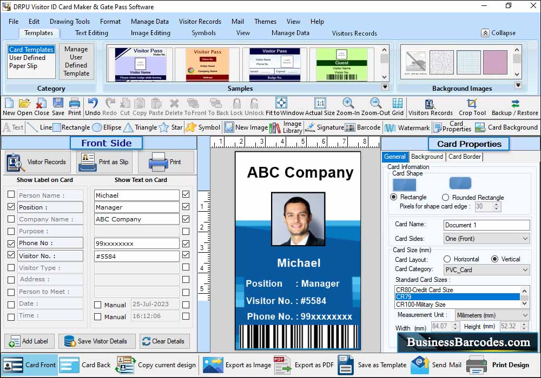541x378 pixels.
Task: Insert a New Image
Action: [x=246, y=127]
